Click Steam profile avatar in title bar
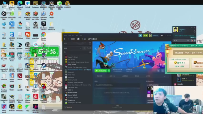 tap(150, 35)
